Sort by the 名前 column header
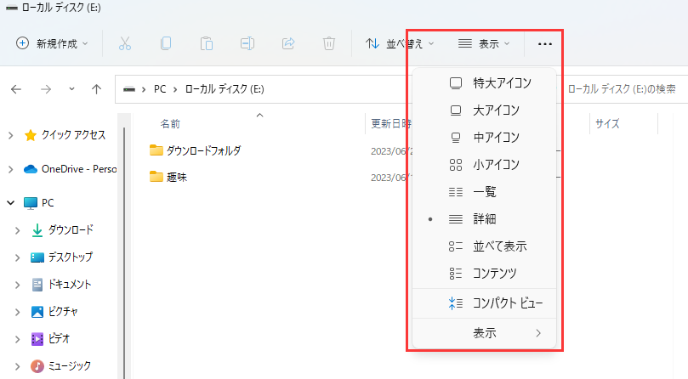 (170, 124)
